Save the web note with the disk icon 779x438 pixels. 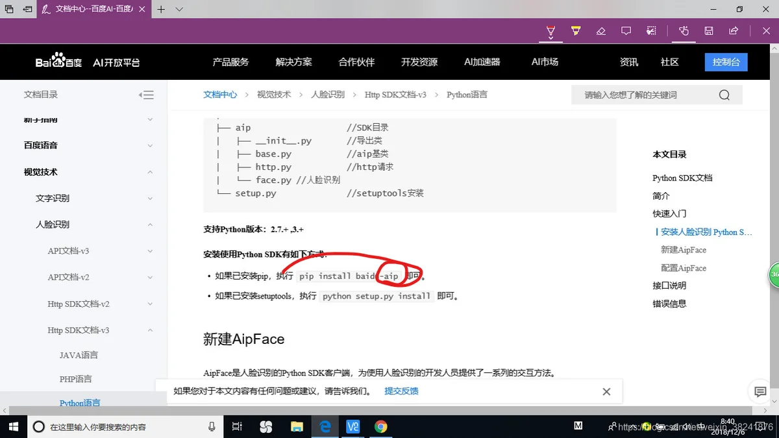point(709,30)
